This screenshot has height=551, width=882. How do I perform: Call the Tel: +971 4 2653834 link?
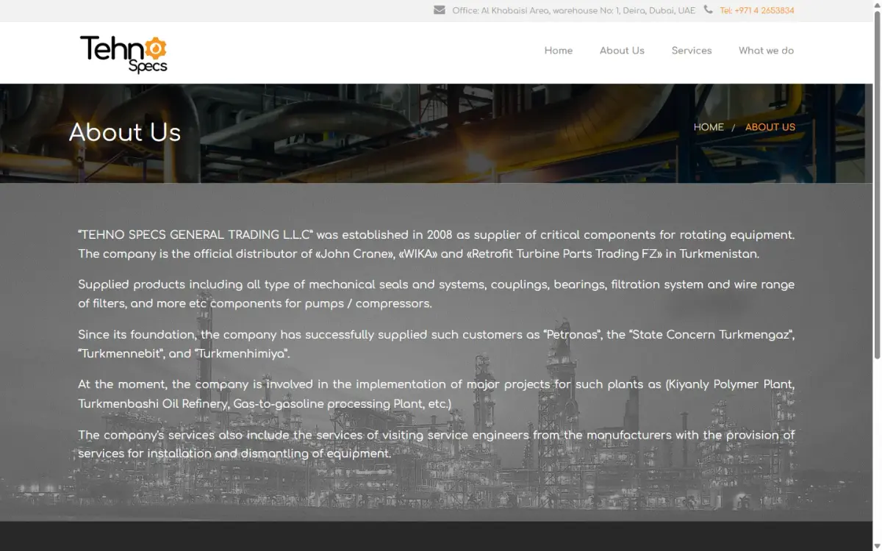click(757, 10)
